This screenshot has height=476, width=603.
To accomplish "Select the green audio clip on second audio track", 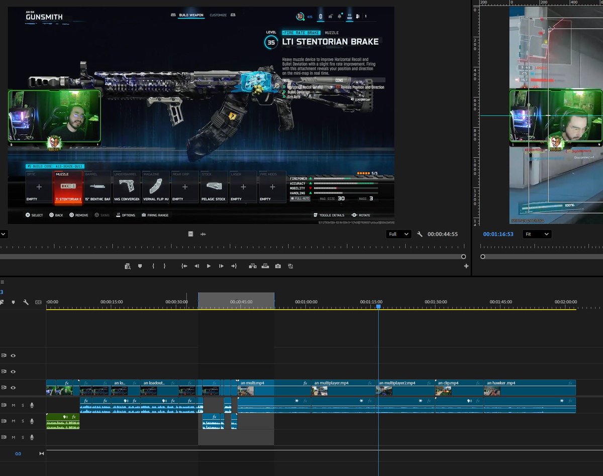I will click(x=63, y=421).
